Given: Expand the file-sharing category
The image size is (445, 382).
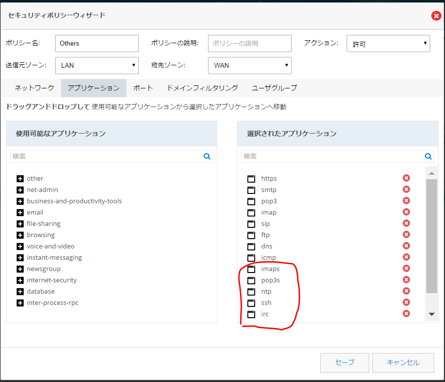Looking at the screenshot, I should (x=20, y=224).
